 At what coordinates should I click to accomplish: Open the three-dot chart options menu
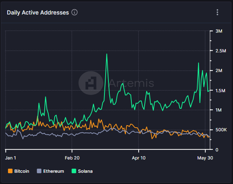click(217, 12)
